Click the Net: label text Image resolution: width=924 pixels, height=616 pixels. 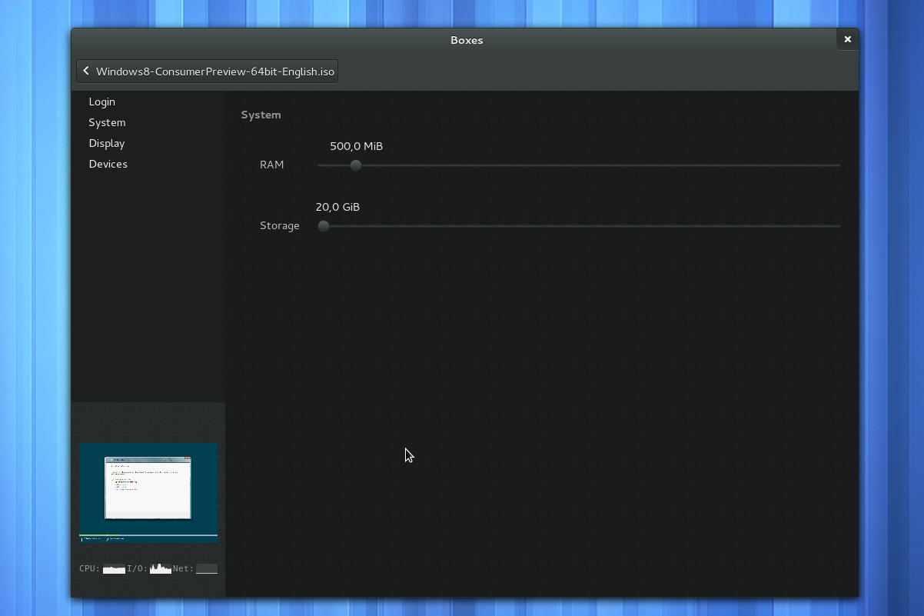183,568
